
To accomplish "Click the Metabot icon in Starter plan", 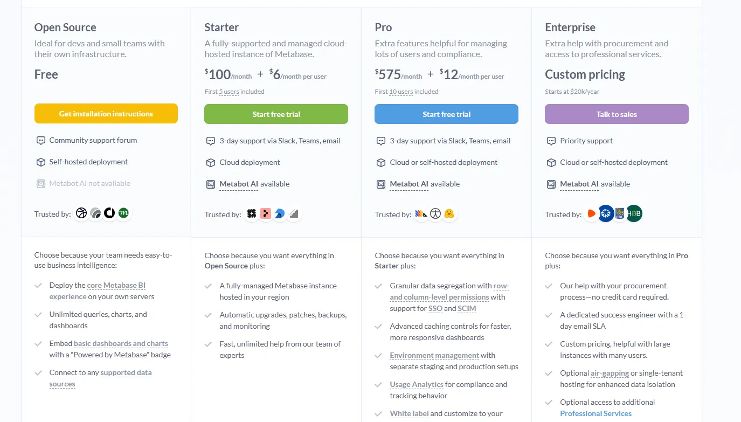I will click(x=211, y=184).
